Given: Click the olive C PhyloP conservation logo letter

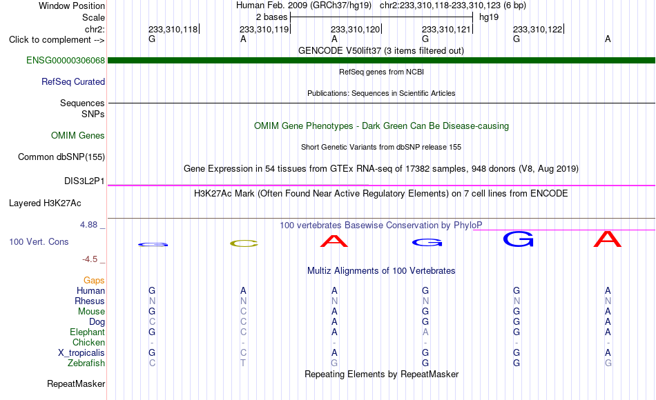Looking at the screenshot, I should (244, 243).
